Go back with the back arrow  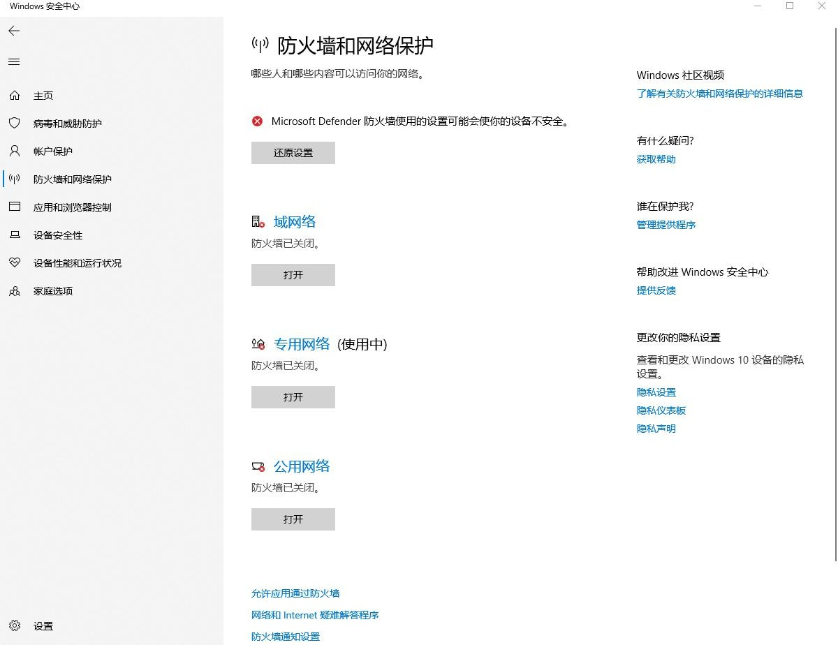coord(14,31)
